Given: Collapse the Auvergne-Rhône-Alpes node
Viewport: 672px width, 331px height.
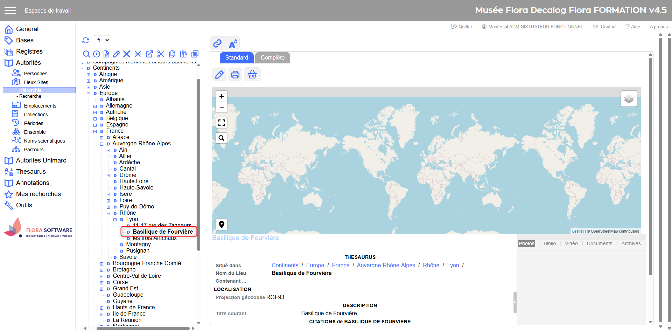Looking at the screenshot, I should pyautogui.click(x=101, y=144).
